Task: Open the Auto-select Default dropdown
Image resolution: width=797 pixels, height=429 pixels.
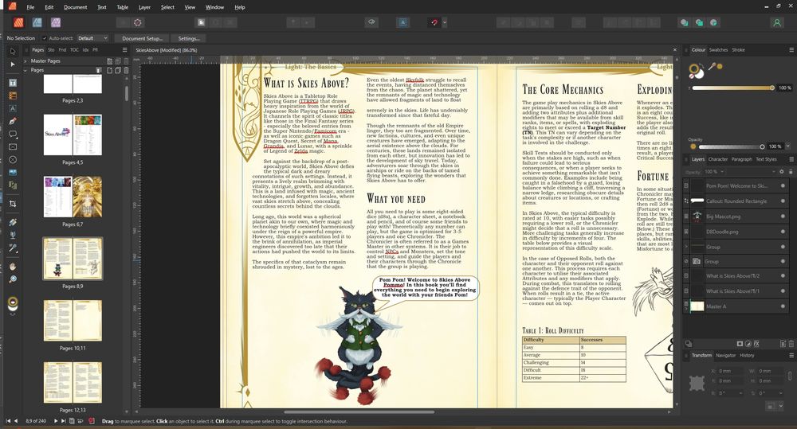Action: (92, 38)
